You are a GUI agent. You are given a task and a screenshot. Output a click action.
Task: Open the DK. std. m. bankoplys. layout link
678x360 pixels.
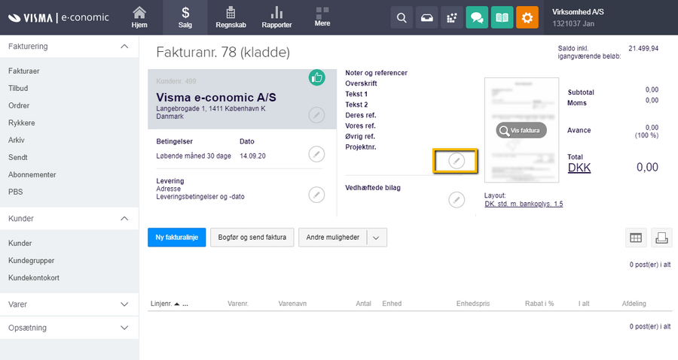click(x=524, y=204)
